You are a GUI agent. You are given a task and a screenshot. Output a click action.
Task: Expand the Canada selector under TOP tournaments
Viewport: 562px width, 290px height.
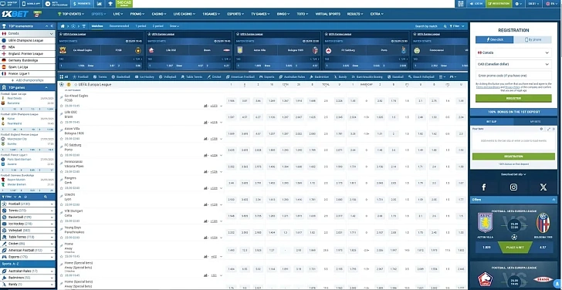[x=28, y=33]
